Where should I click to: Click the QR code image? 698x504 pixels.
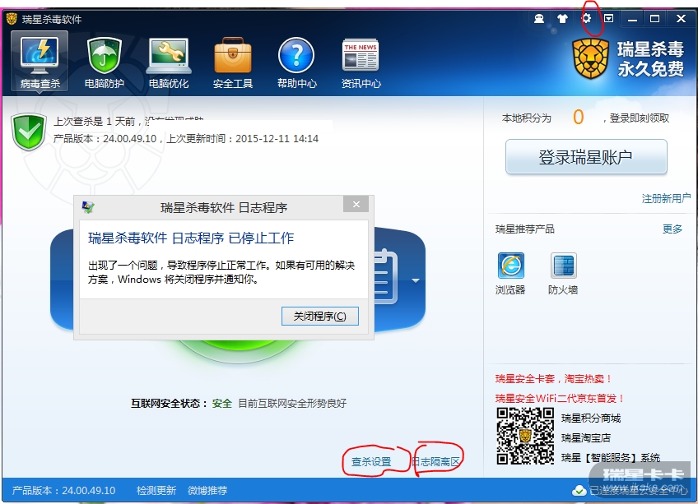tap(525, 437)
